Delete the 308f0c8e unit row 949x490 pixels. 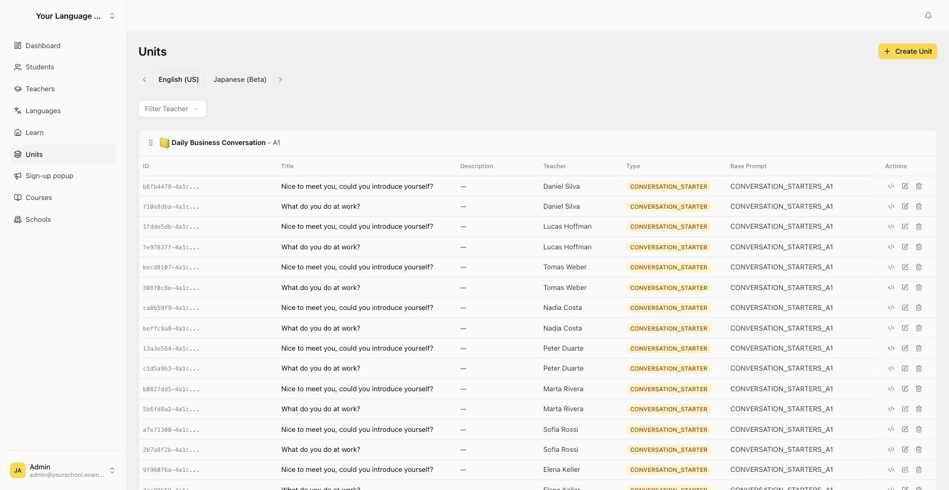point(918,287)
